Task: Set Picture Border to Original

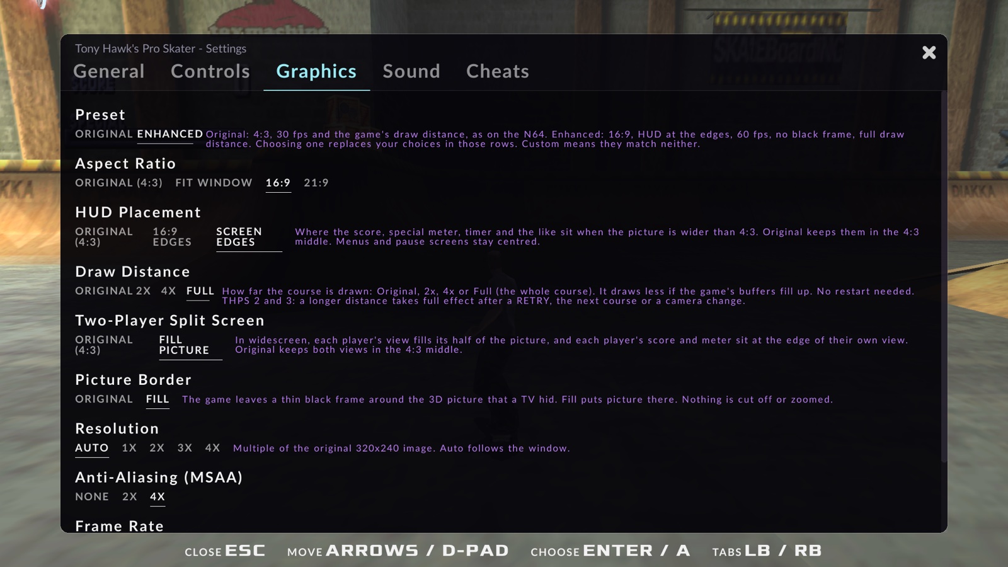Action: [x=104, y=399]
